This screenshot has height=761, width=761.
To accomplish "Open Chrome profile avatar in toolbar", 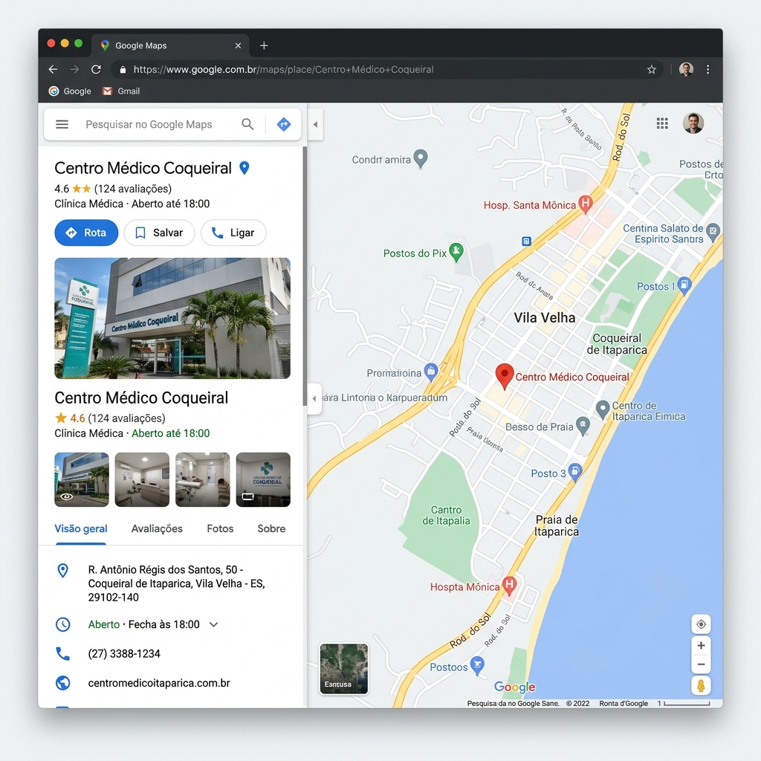I will [686, 69].
